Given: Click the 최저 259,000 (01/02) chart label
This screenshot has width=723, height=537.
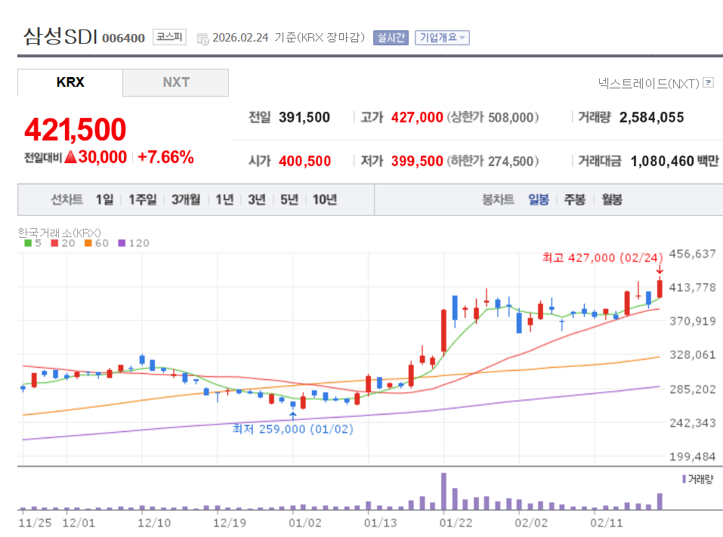Looking at the screenshot, I should pos(293,429).
